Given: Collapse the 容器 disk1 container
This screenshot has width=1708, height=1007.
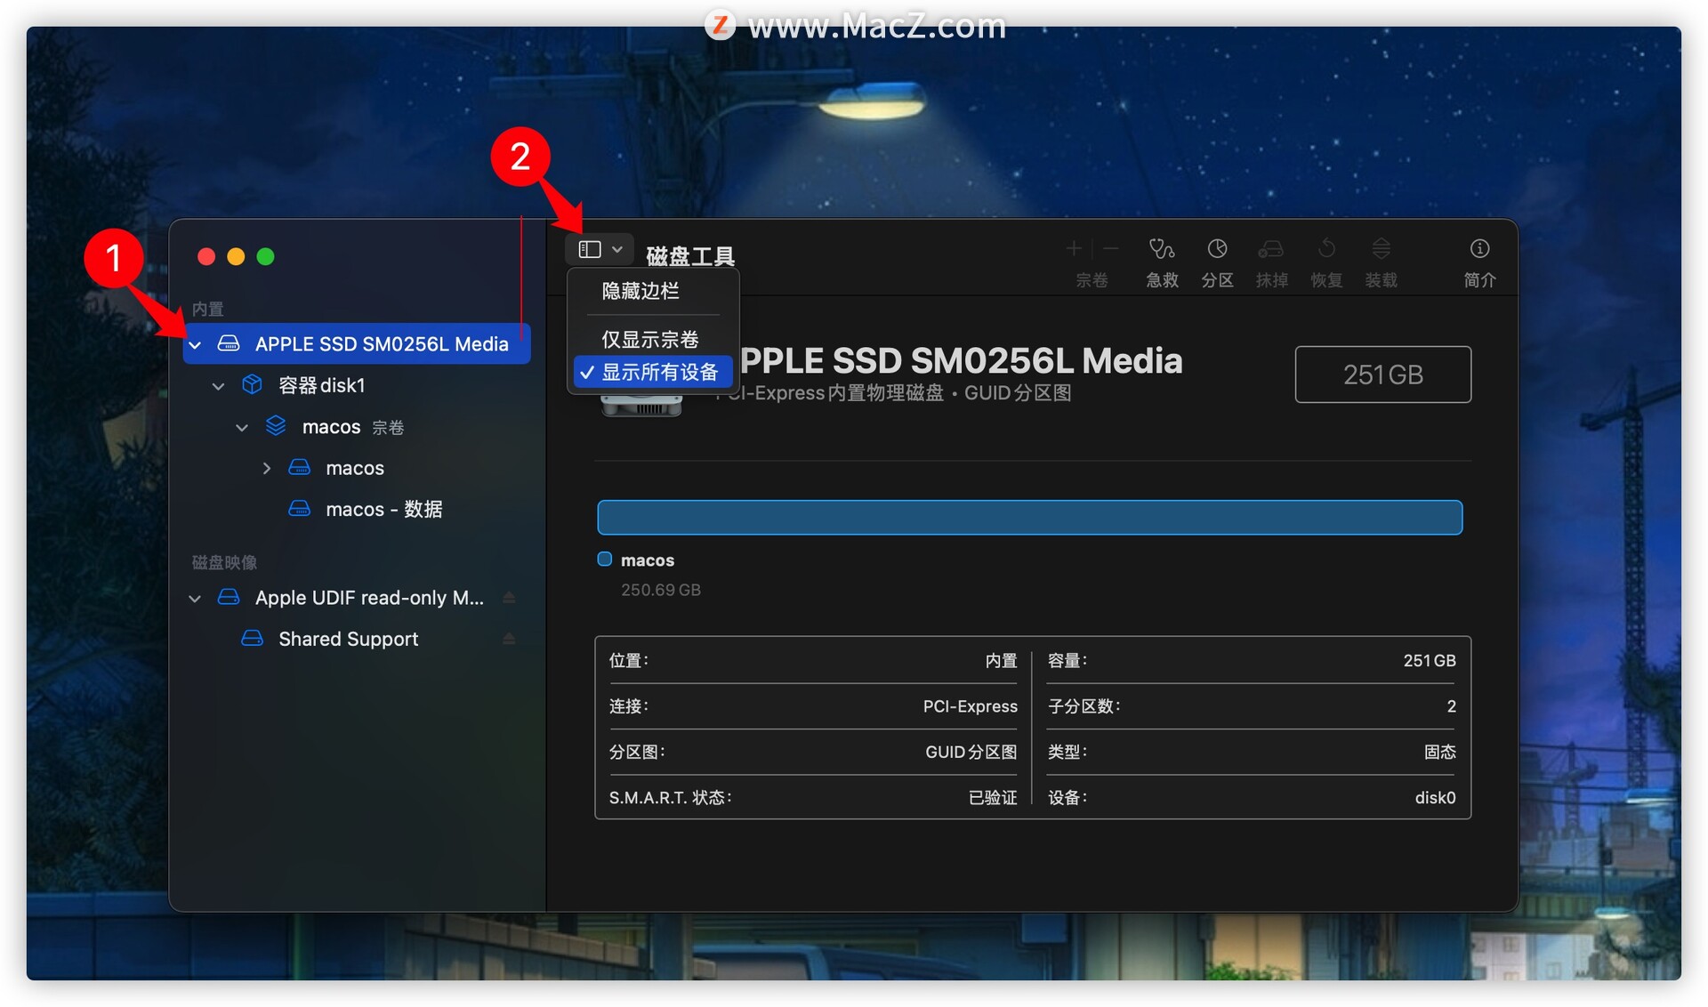Looking at the screenshot, I should [x=219, y=386].
